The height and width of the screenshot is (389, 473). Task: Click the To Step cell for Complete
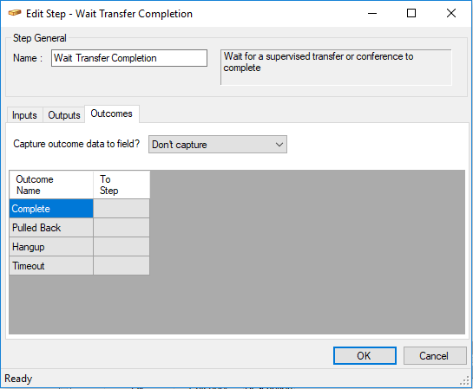point(122,208)
